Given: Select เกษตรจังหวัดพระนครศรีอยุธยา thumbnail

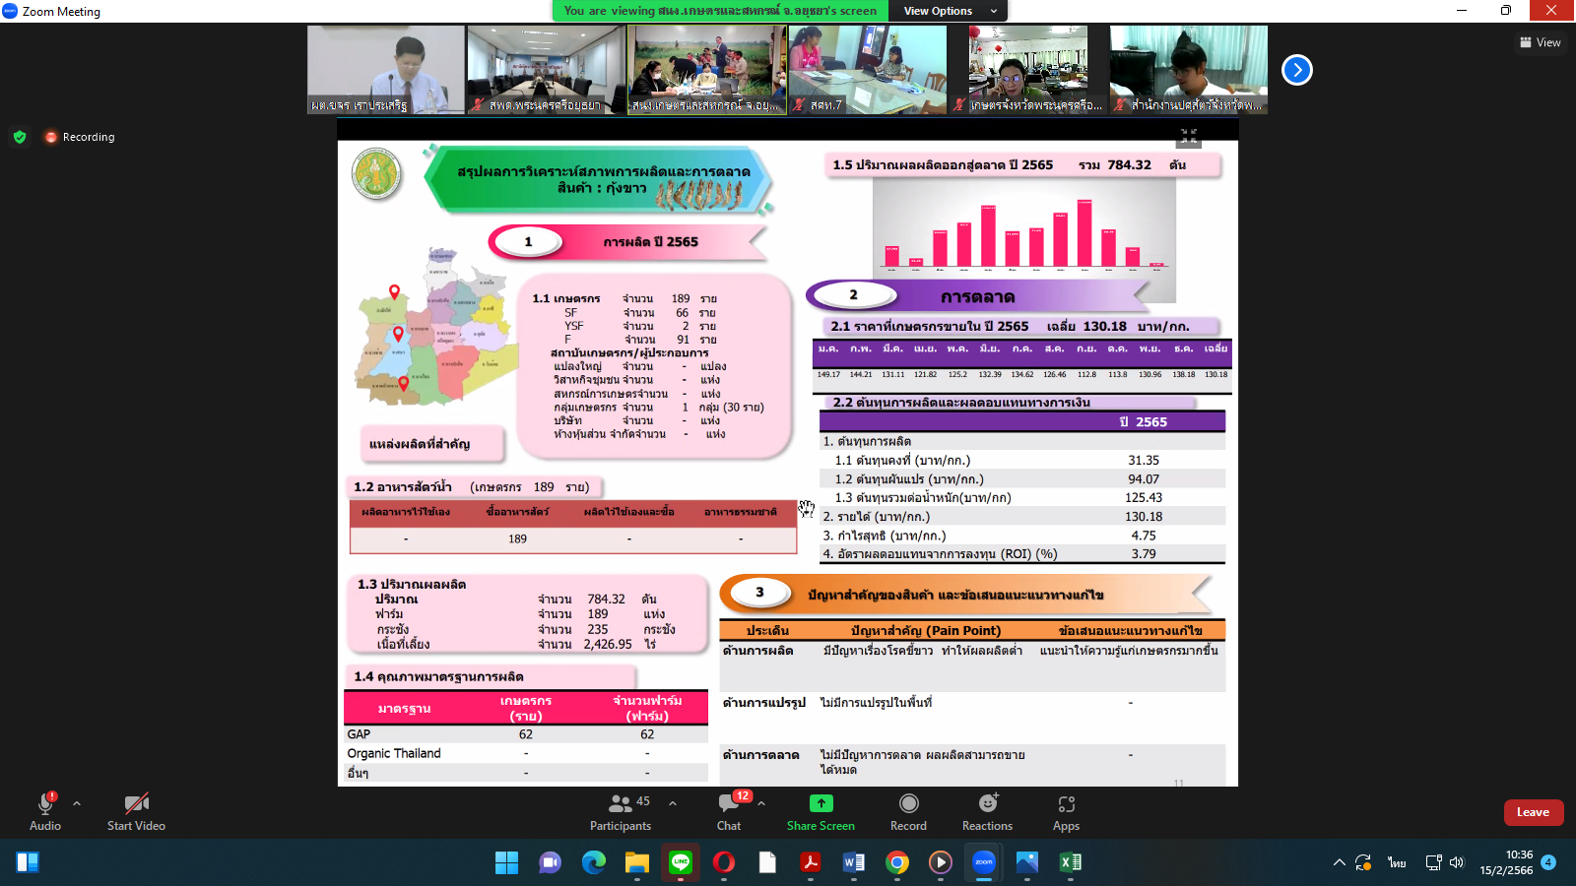Looking at the screenshot, I should tap(1028, 70).
